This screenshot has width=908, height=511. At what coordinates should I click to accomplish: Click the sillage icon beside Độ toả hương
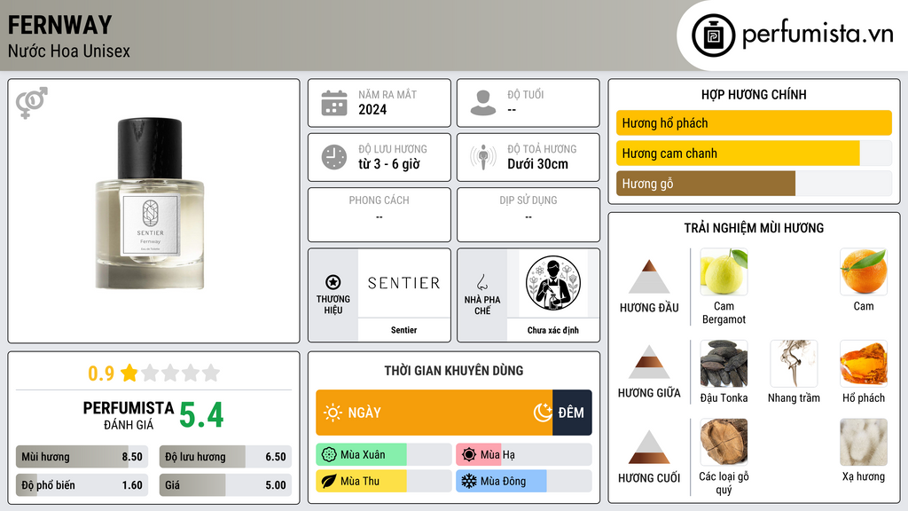coord(483,157)
